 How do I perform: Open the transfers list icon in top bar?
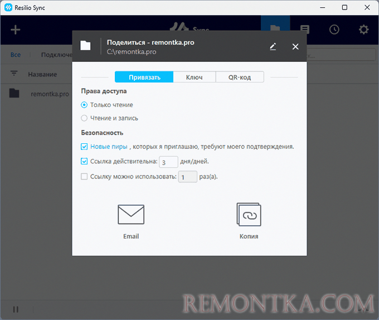pyautogui.click(x=305, y=30)
